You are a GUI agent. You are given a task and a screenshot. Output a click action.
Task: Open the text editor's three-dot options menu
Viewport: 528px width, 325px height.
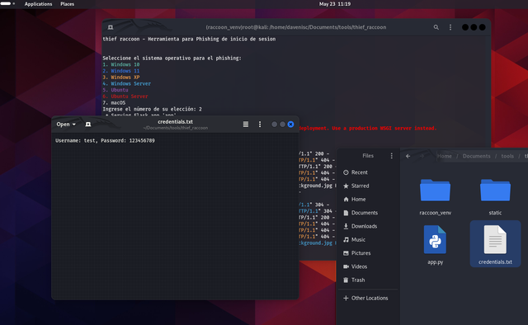(260, 125)
